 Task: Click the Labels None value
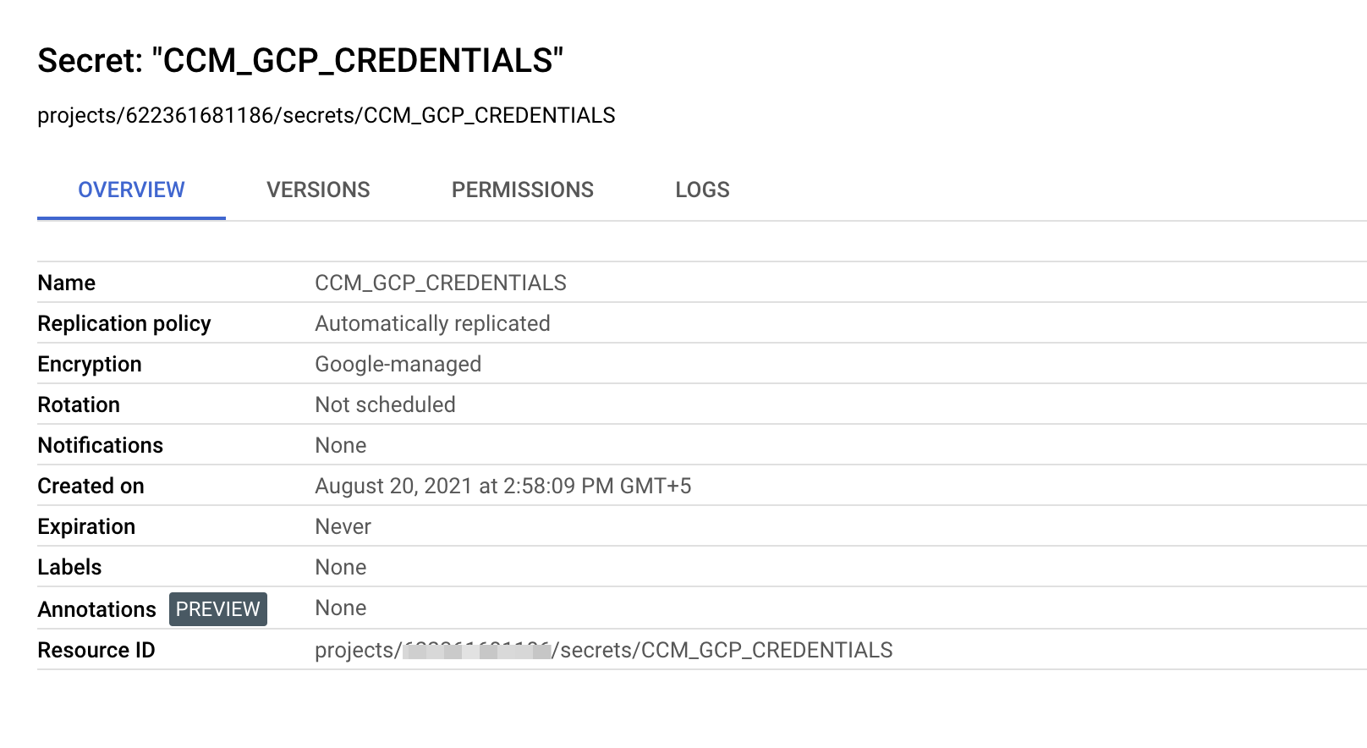coord(341,567)
